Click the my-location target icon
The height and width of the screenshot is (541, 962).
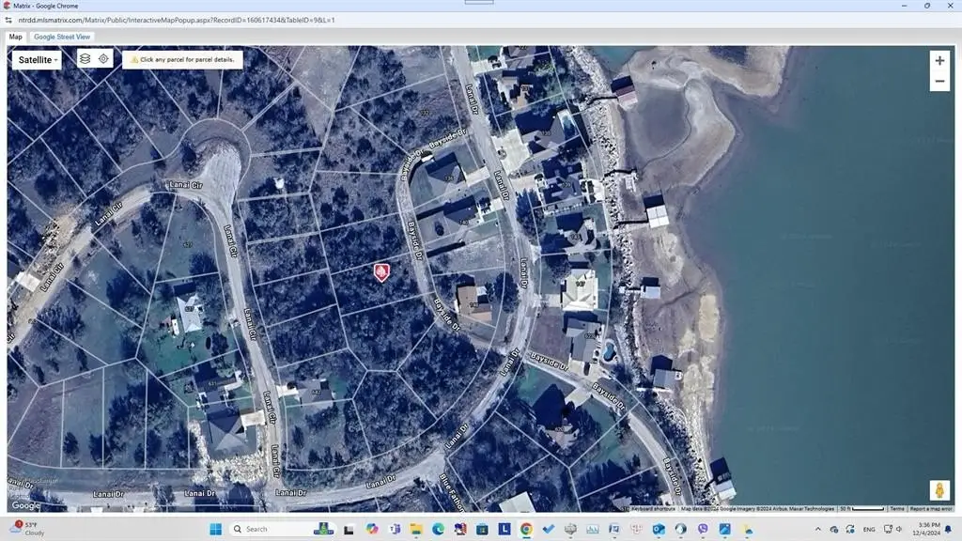(103, 58)
